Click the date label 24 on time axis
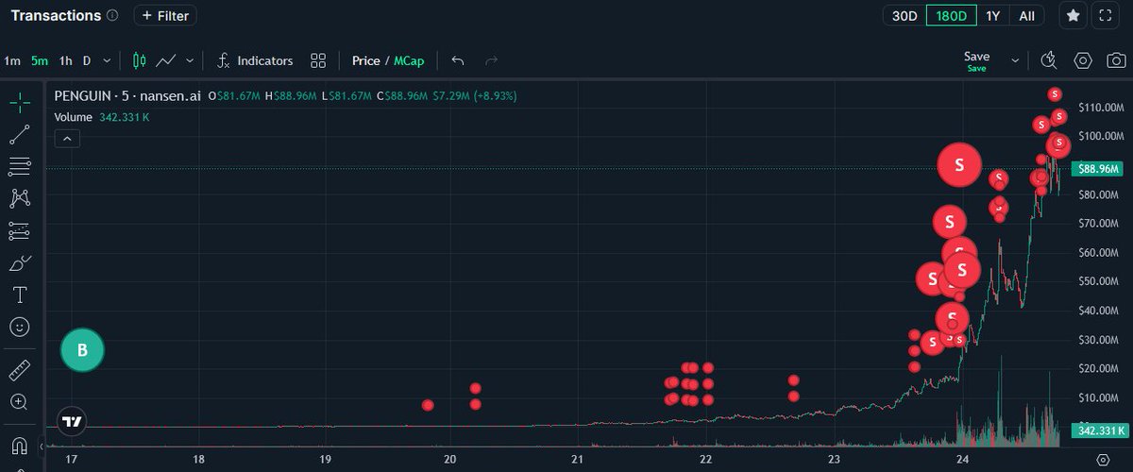The image size is (1133, 472). coord(962,460)
